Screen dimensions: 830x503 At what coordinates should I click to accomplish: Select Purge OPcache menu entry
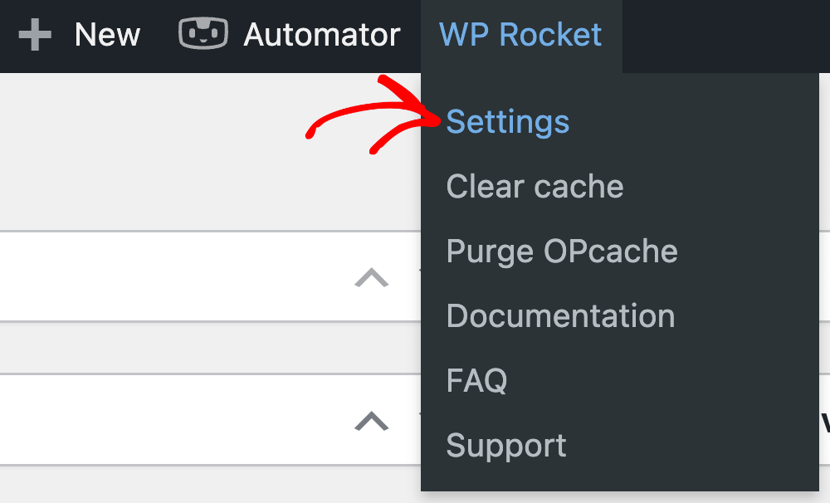tap(562, 251)
